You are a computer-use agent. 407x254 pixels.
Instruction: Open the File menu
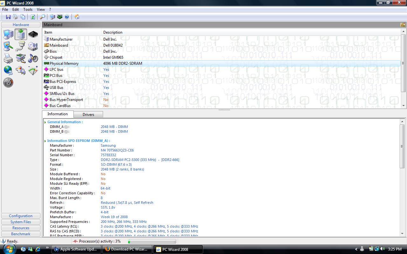click(x=5, y=10)
